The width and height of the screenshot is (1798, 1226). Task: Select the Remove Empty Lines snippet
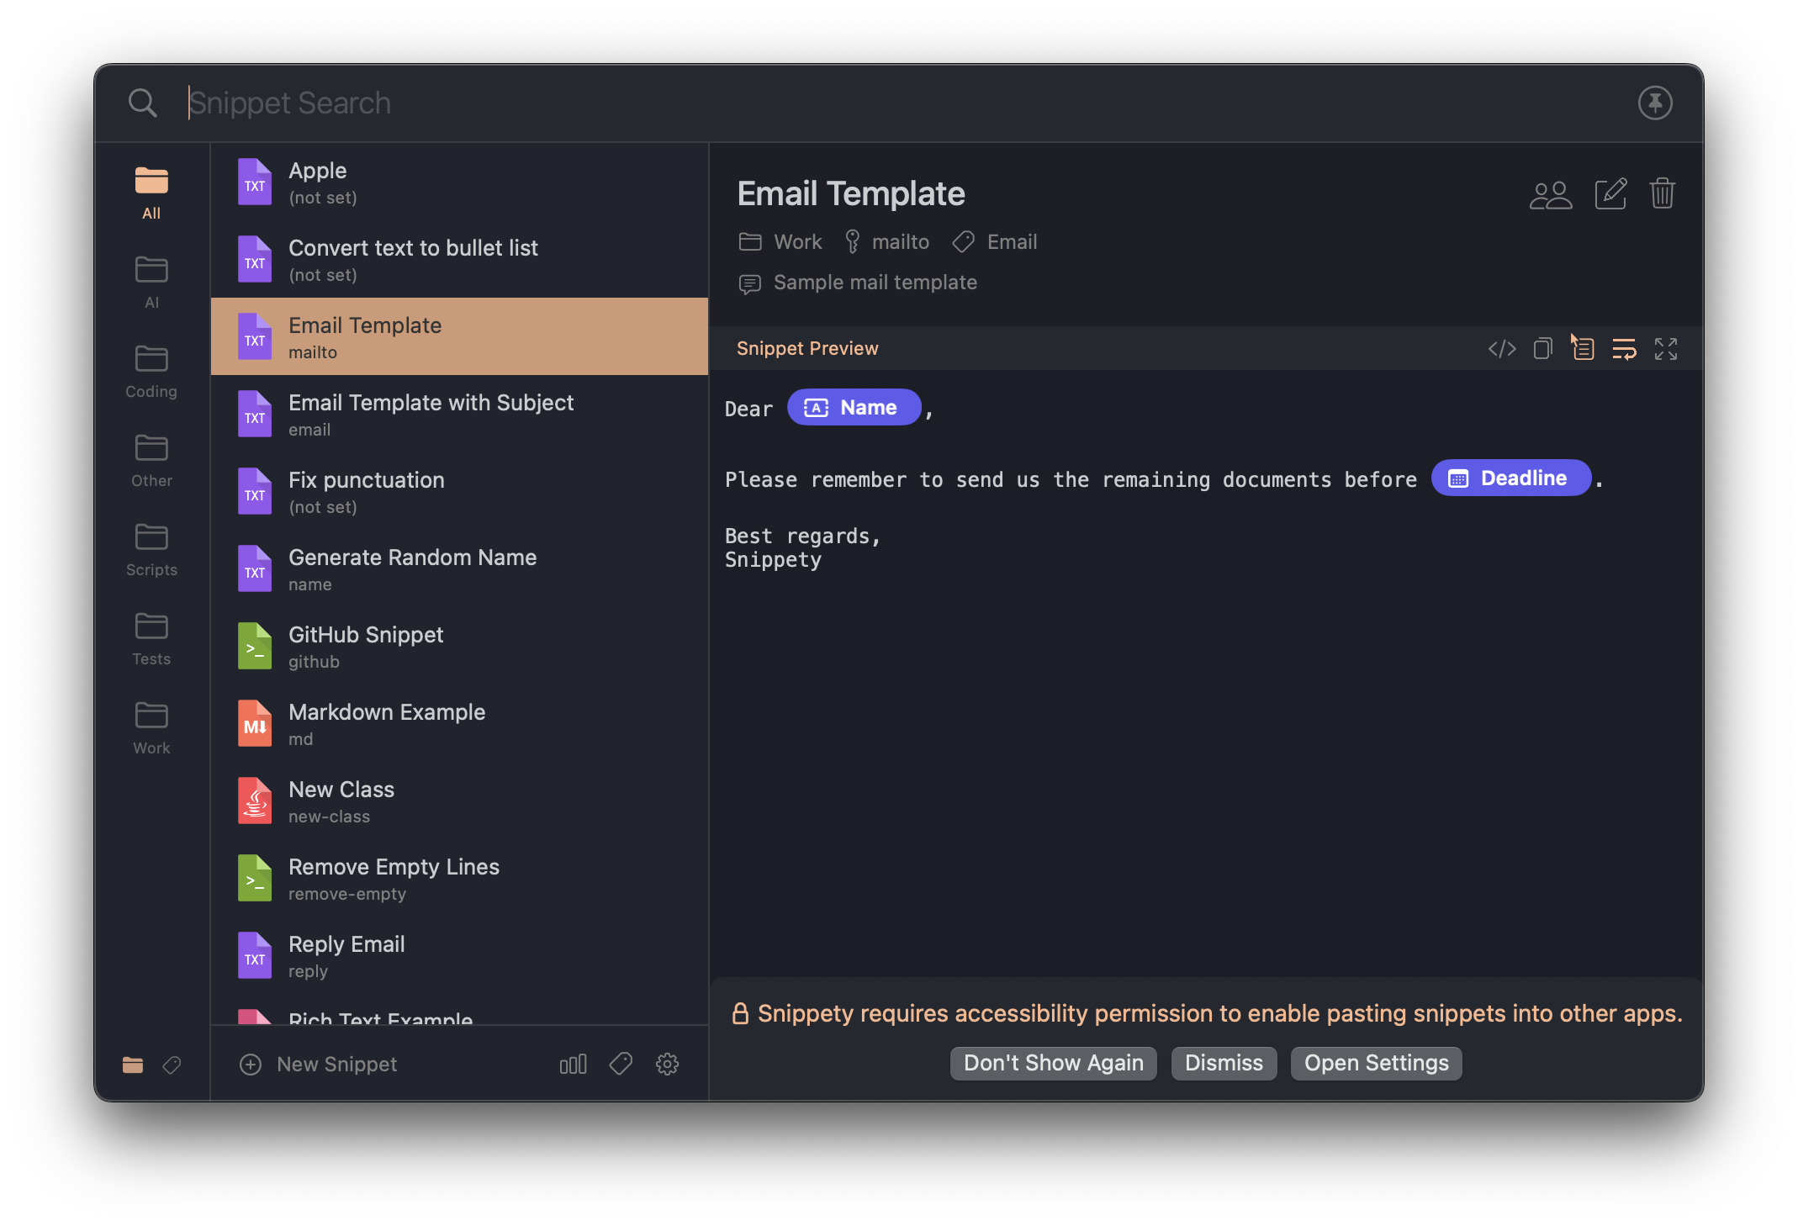pos(459,878)
